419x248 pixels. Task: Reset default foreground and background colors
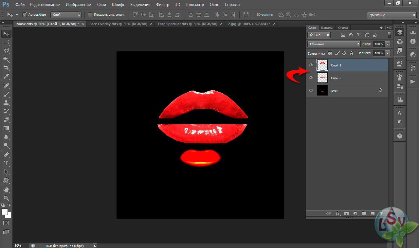[3, 205]
